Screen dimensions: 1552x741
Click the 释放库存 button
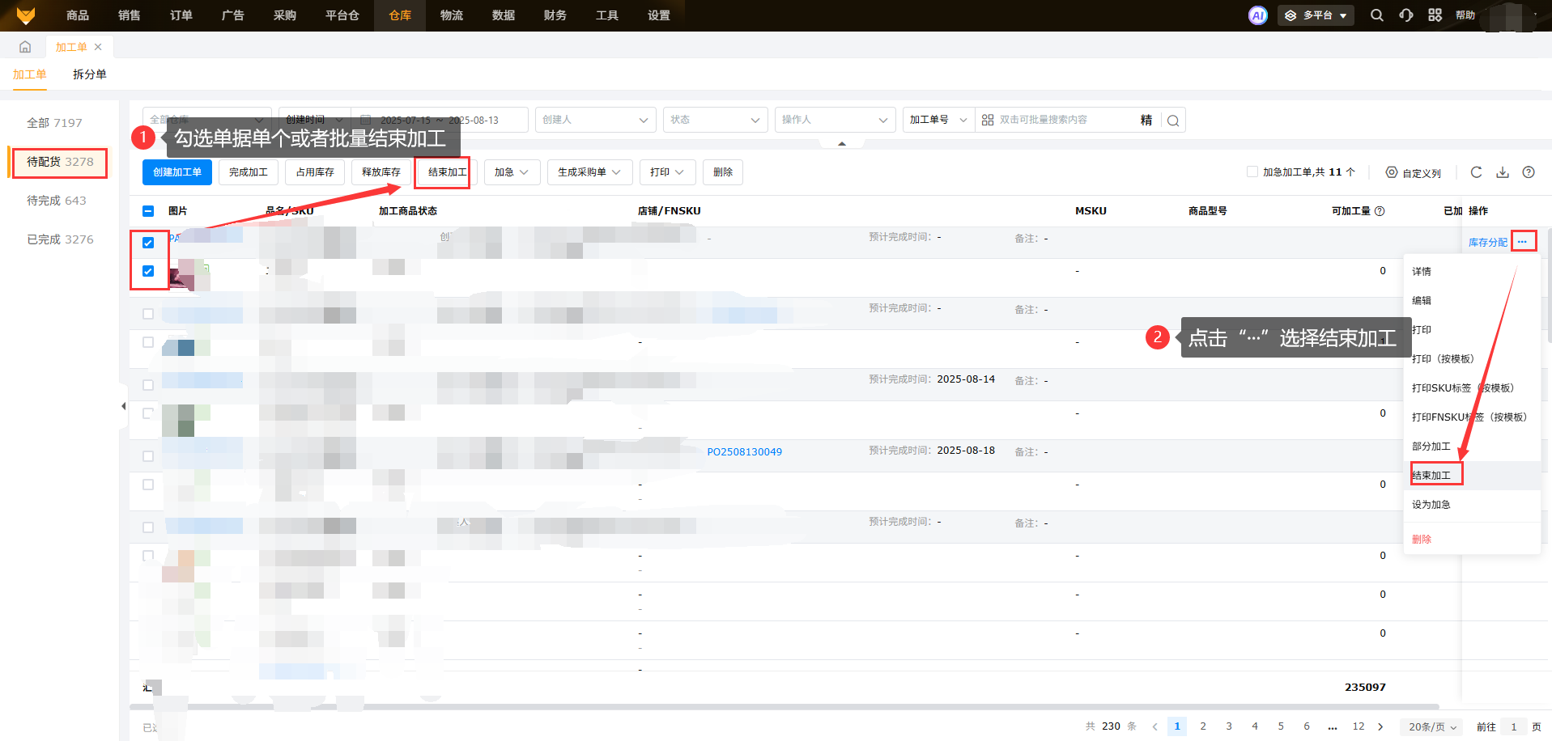[x=381, y=172]
